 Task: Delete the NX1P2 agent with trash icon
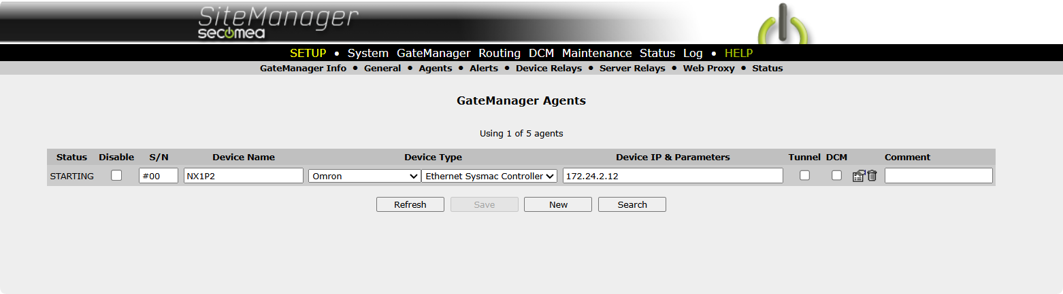click(872, 176)
